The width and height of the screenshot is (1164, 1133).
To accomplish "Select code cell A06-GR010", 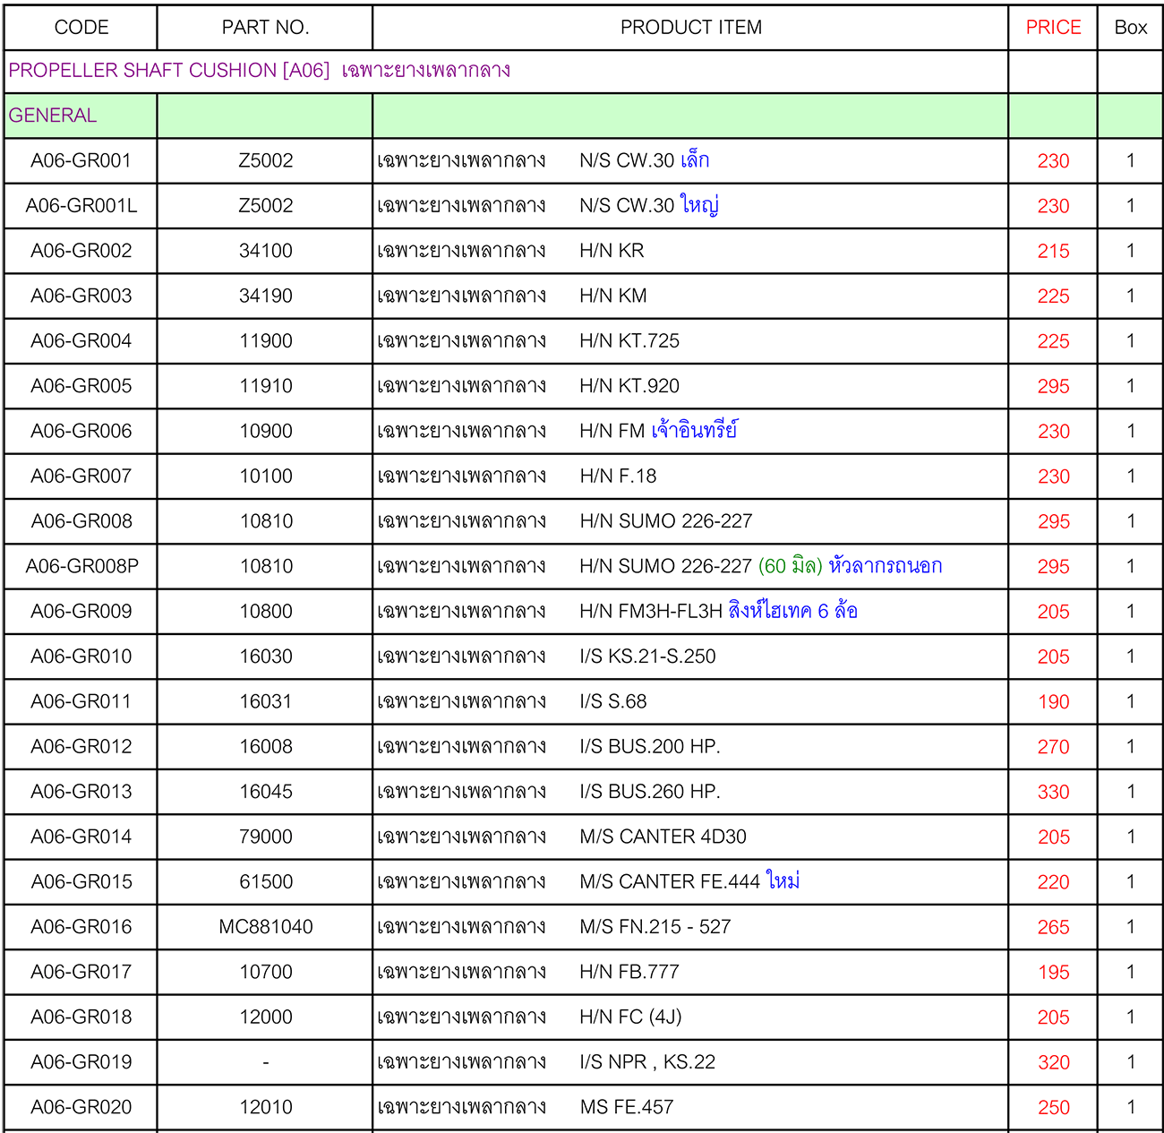I will [81, 657].
